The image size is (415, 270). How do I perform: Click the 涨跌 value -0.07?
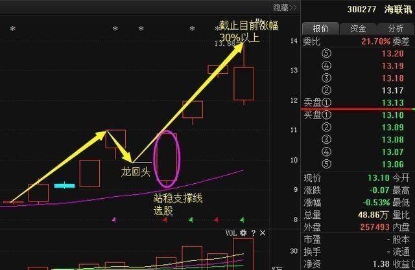point(379,190)
